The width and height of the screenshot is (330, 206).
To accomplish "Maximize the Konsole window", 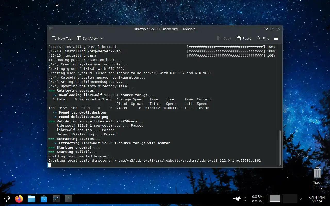I will coord(273,29).
